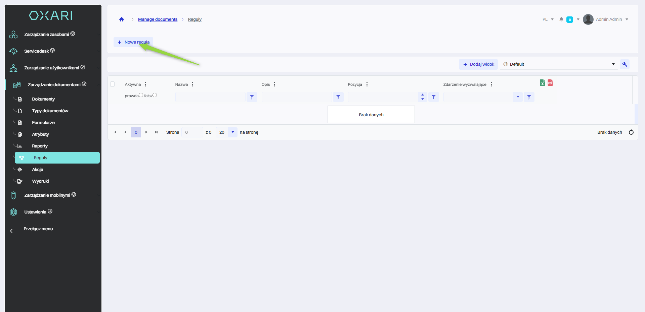The width and height of the screenshot is (645, 312).
Task: Click the notifications bell icon
Action: [x=561, y=19]
